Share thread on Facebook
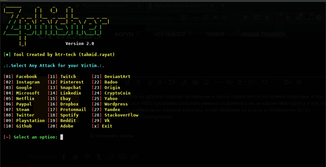This screenshot has height=167, width=326. point(64,156)
